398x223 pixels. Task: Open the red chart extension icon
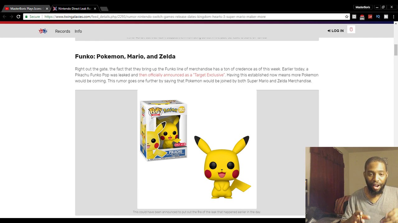(370, 17)
